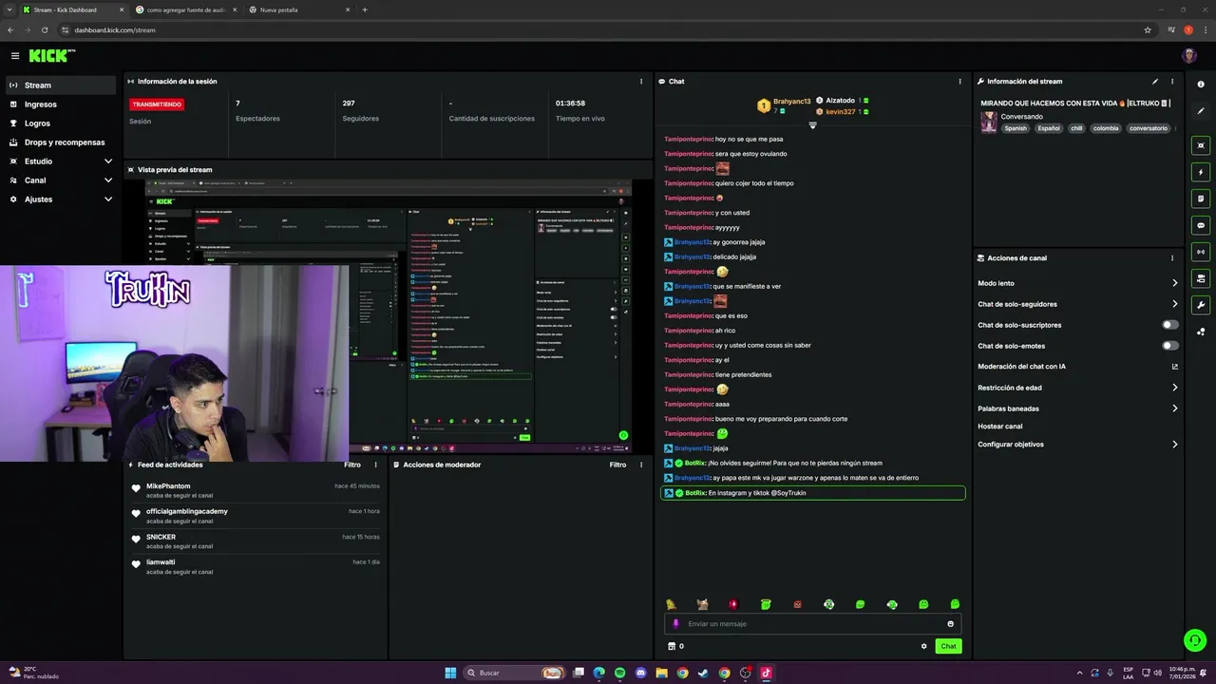
Task: Open a new browser tab with plus button
Action: click(x=365, y=9)
